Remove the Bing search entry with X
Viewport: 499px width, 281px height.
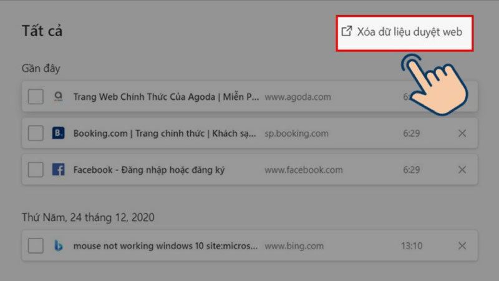click(x=462, y=245)
